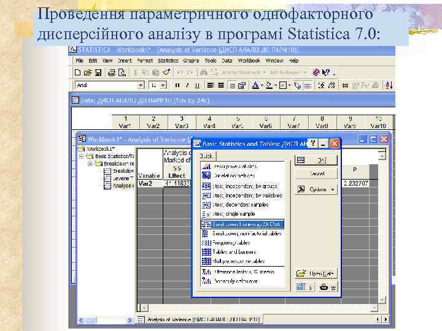Click the Open file folder icon
Image resolution: width=442 pixels, height=331 pixels.
tap(88, 72)
